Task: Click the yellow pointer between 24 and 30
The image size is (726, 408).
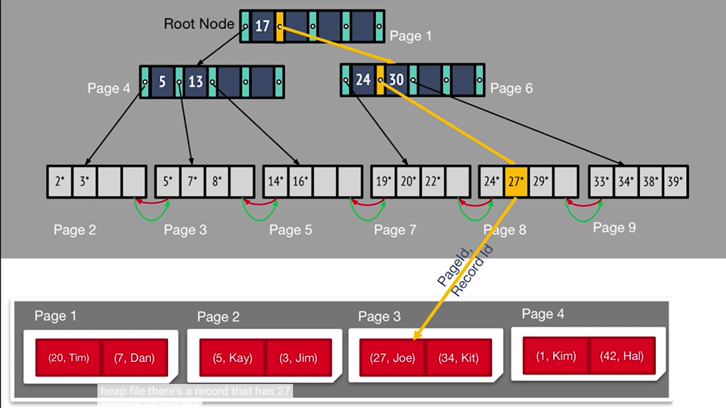Action: (x=379, y=80)
